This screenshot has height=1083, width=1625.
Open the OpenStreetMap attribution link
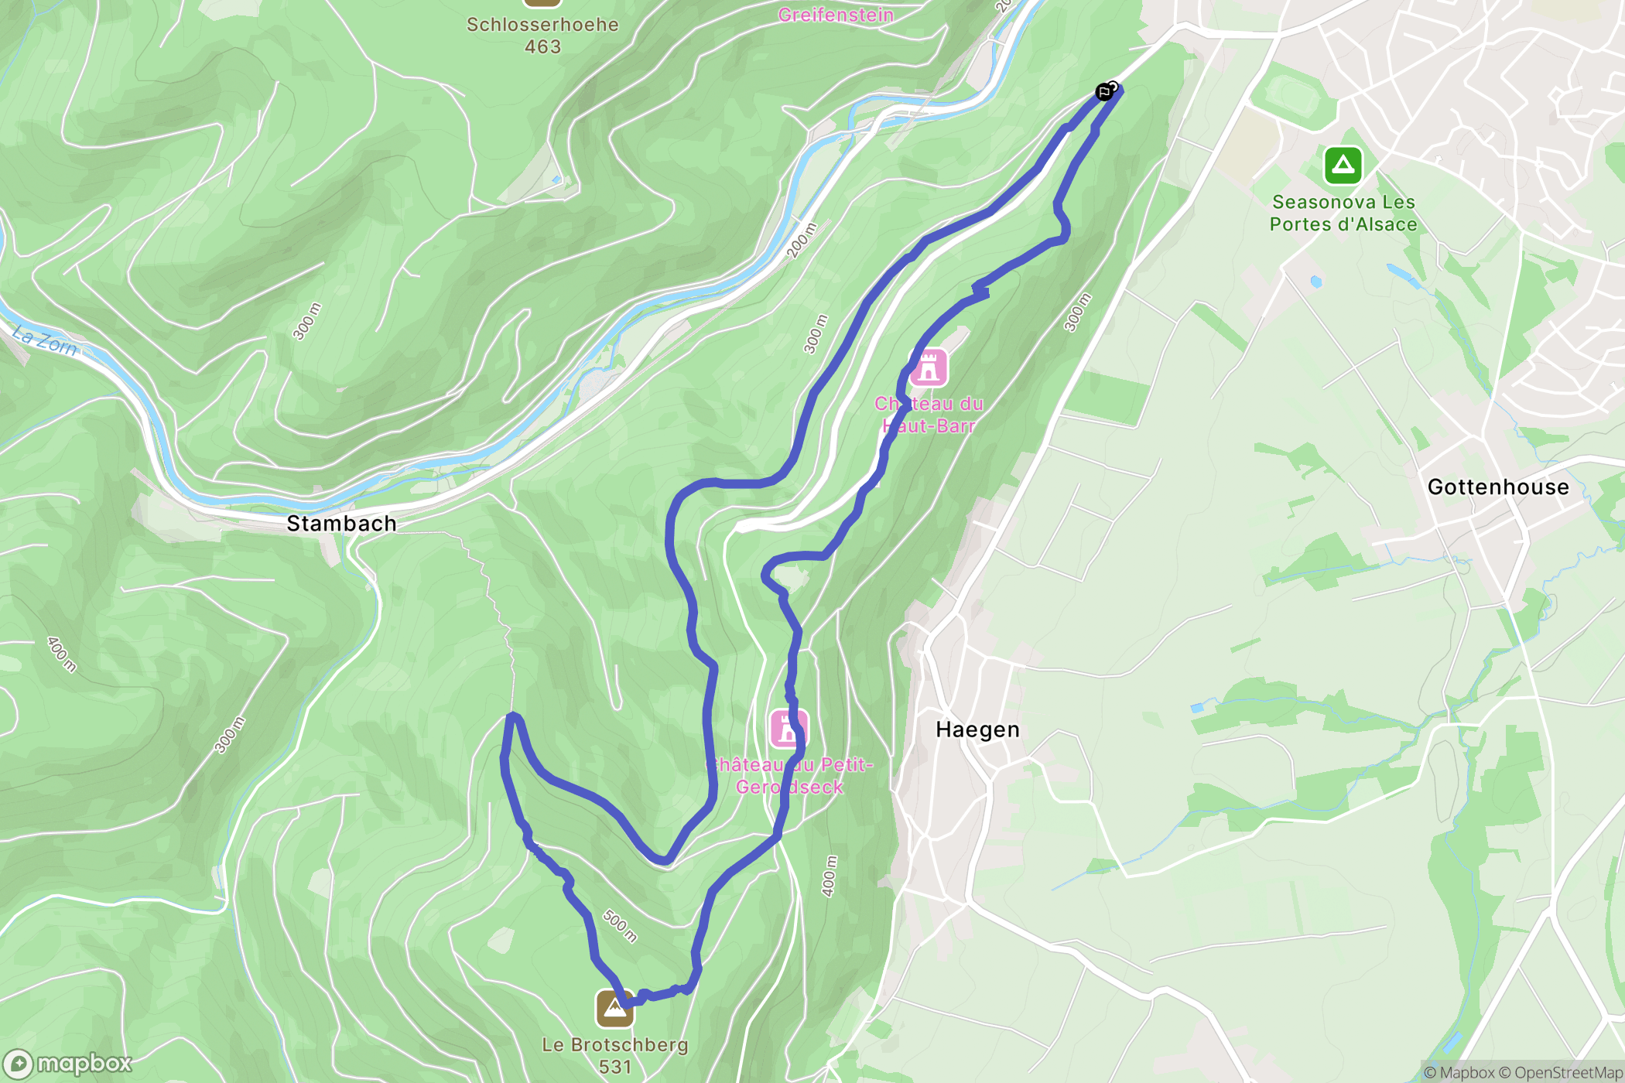pos(1561,1072)
